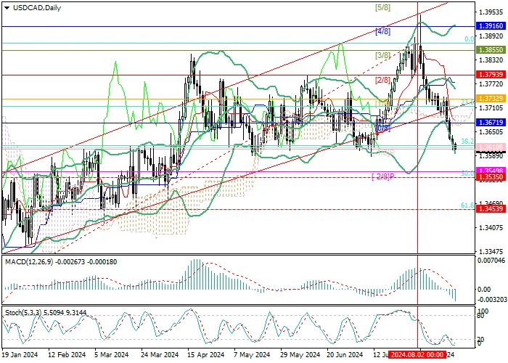Select the 1.33475 price axis value
508x363 pixels.
[x=492, y=251]
